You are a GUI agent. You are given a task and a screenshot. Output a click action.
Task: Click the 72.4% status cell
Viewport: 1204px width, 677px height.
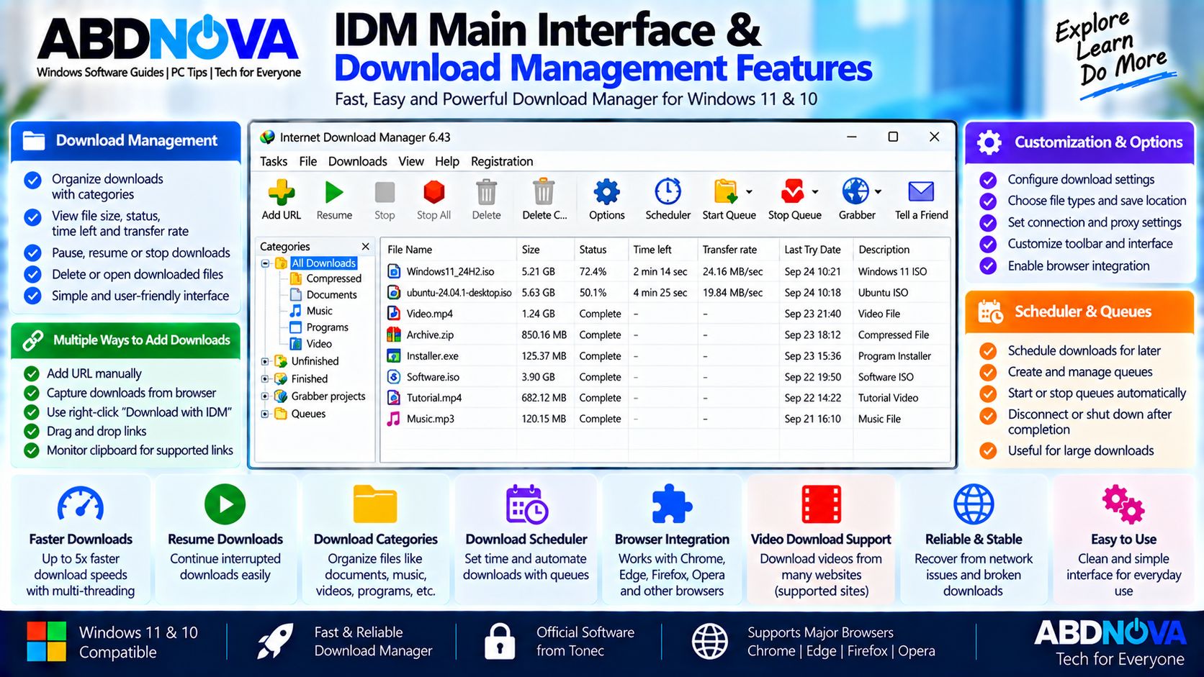593,271
